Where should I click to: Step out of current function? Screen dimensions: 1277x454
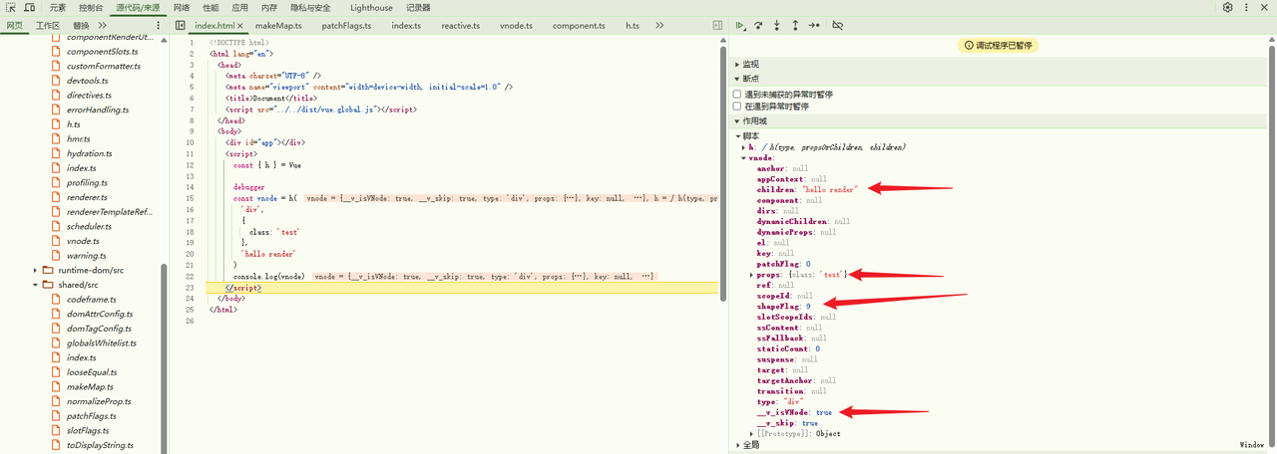point(795,25)
